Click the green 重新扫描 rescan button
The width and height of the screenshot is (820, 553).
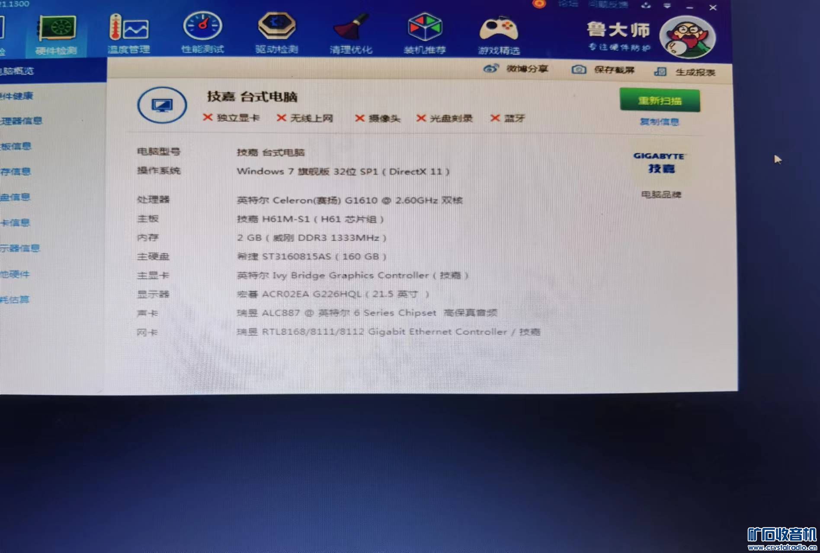pos(660,100)
